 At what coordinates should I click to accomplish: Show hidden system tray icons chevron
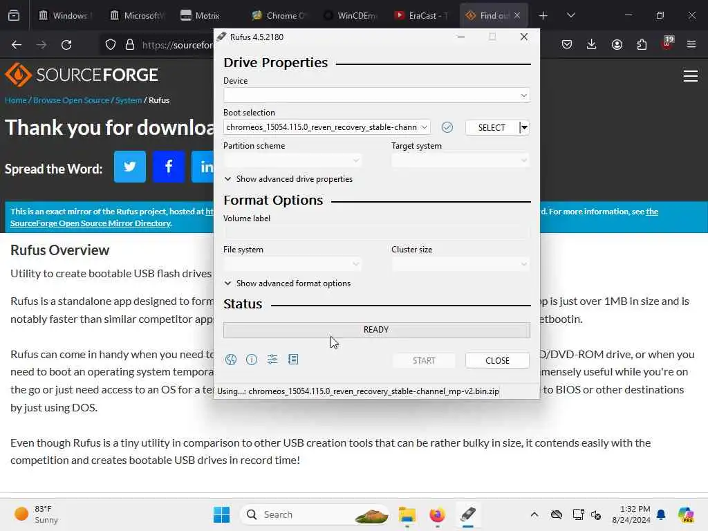click(534, 514)
